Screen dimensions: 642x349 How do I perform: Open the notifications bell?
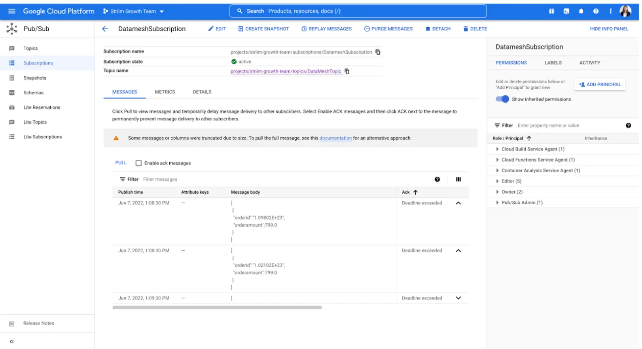click(x=581, y=11)
